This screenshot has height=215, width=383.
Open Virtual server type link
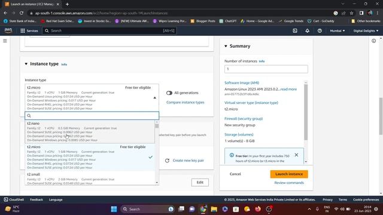coord(251,103)
